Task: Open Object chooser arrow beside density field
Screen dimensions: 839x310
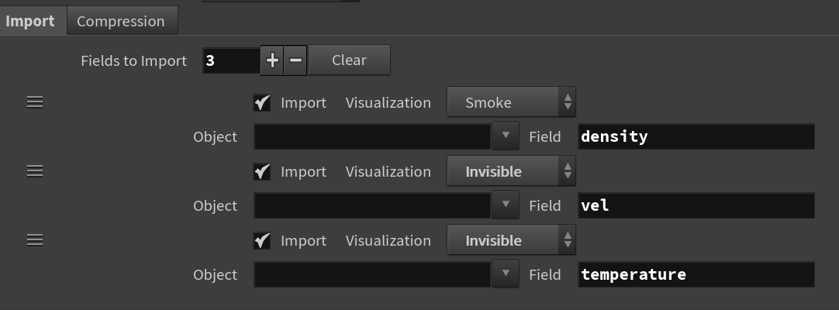Action: (505, 136)
